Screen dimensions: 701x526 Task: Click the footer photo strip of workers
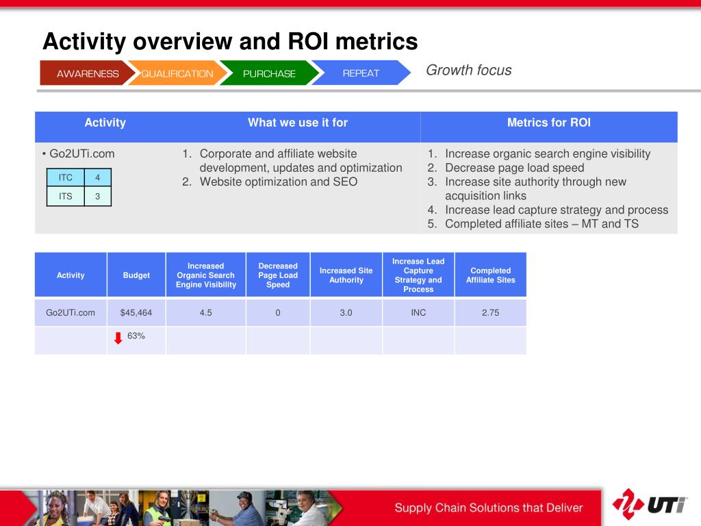(183, 508)
